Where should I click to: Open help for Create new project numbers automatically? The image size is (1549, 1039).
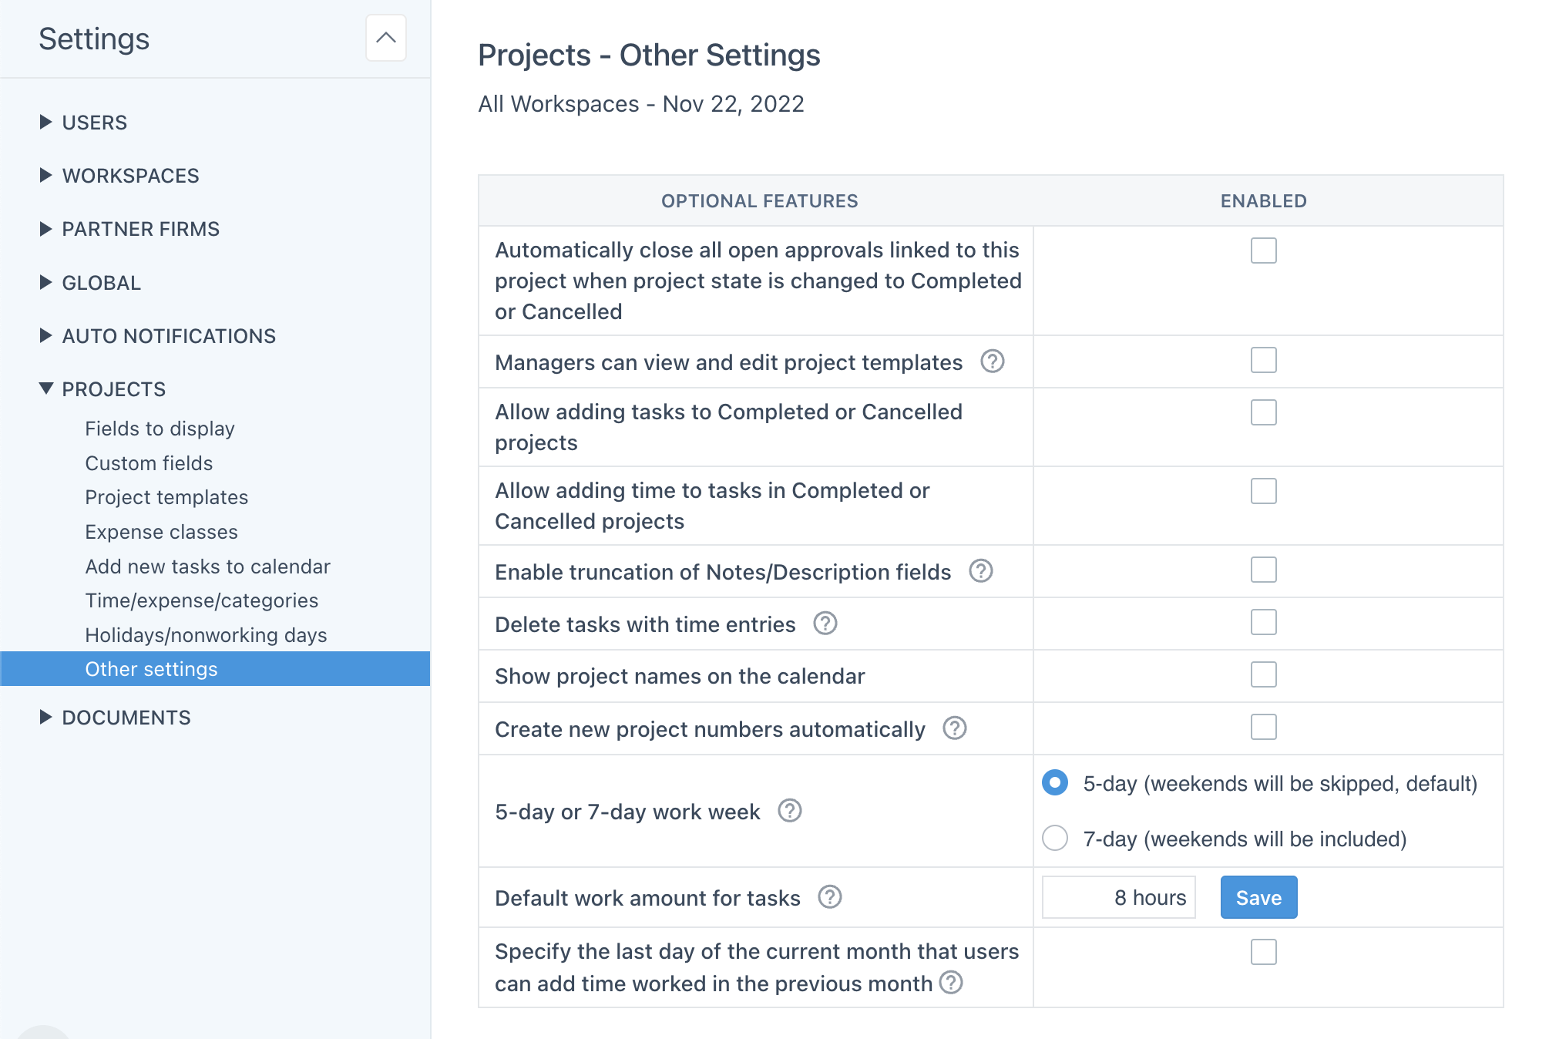(953, 728)
